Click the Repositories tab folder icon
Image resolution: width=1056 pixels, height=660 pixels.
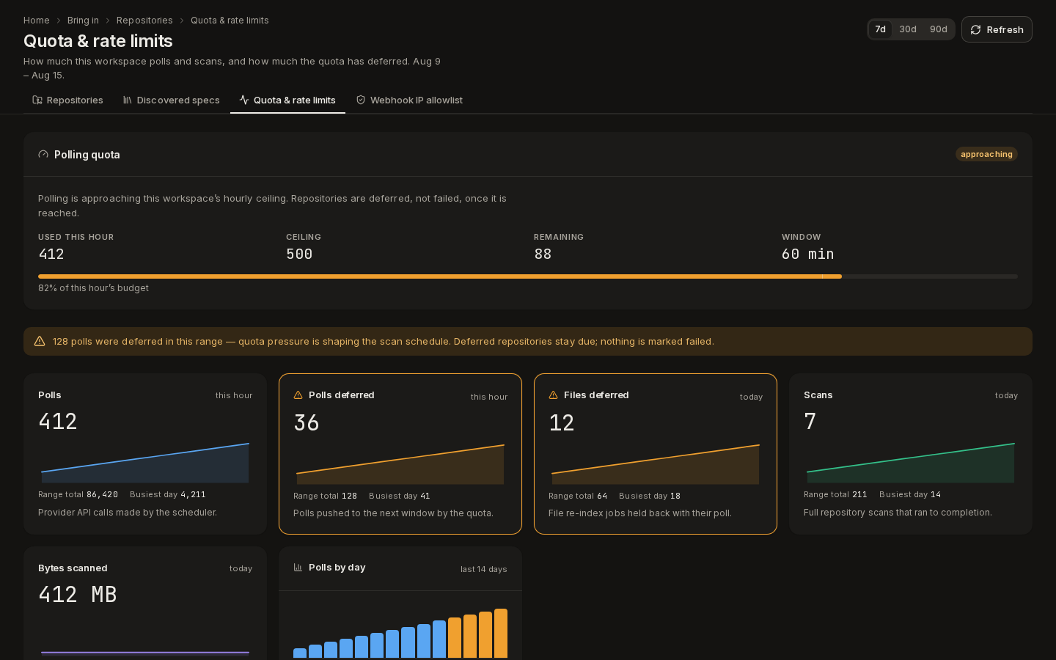click(37, 100)
